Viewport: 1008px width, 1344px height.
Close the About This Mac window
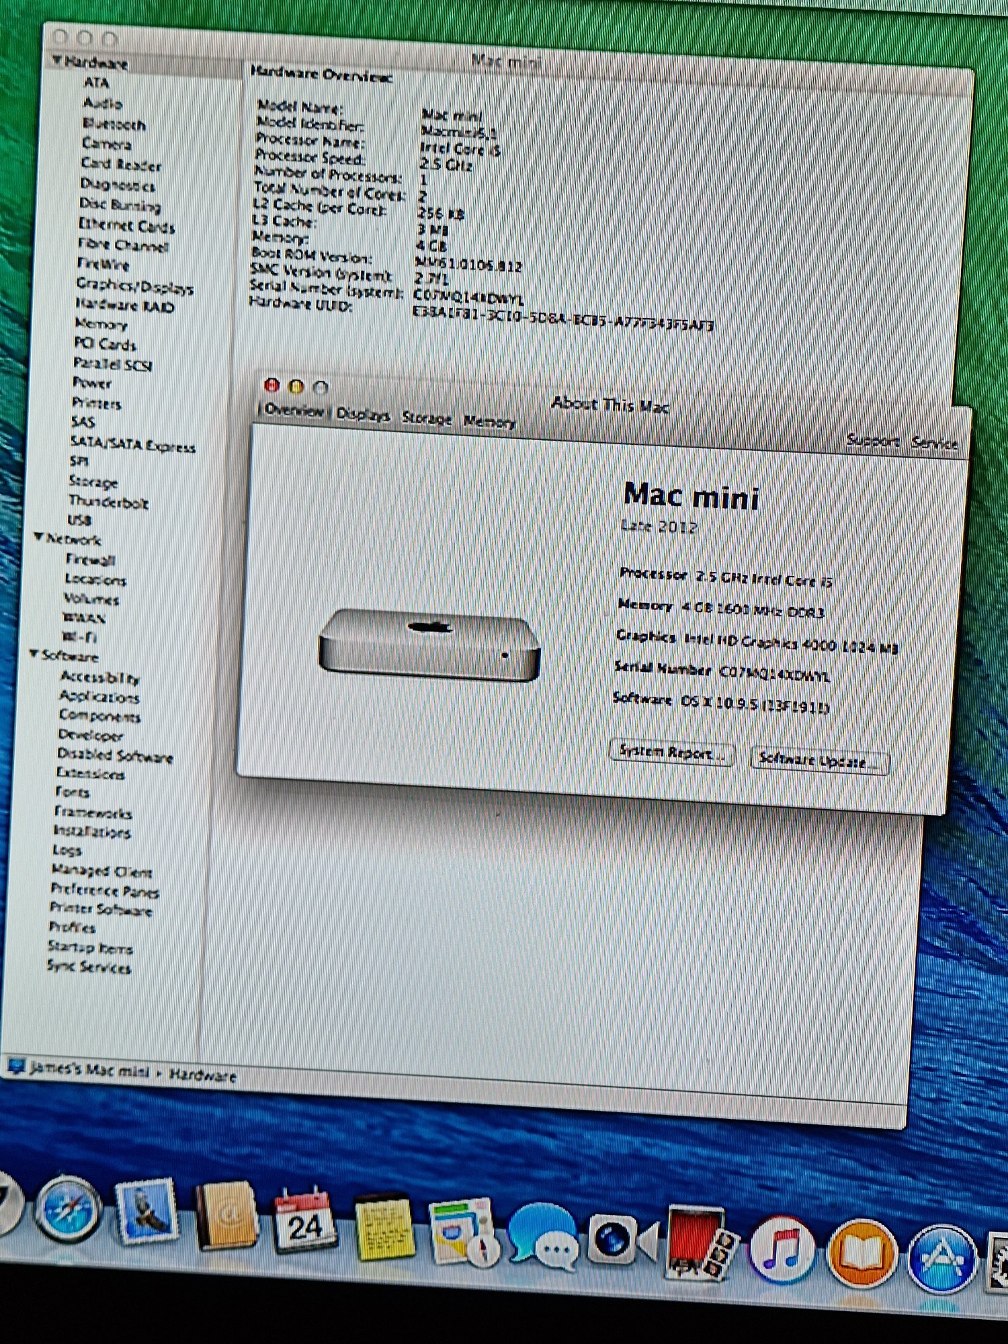pyautogui.click(x=271, y=385)
